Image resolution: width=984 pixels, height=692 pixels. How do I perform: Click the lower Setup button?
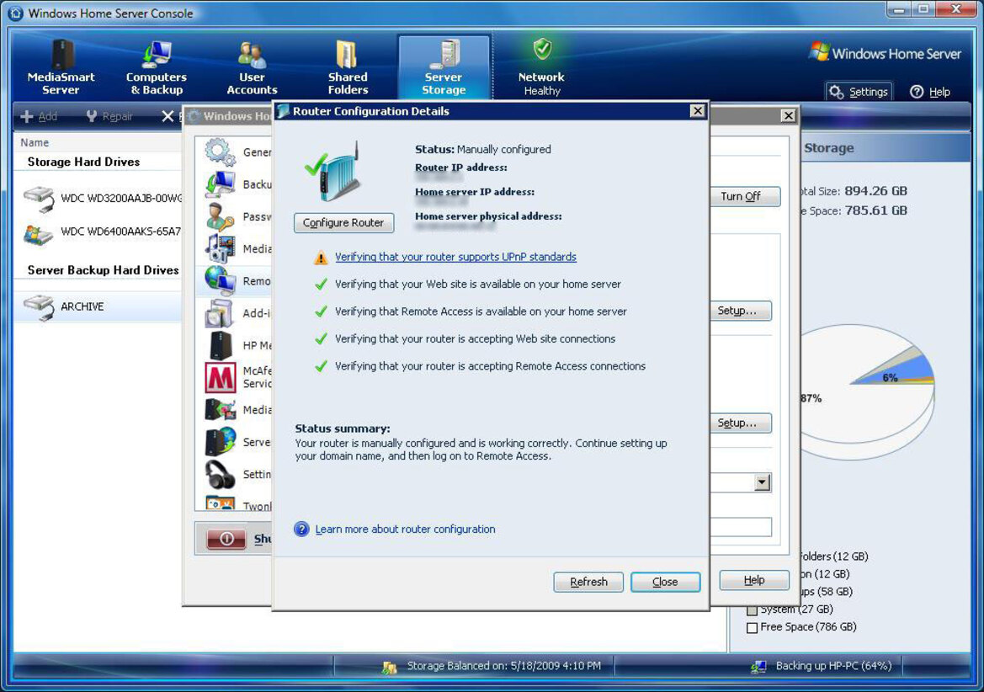point(741,423)
